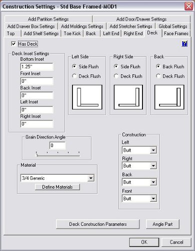Click the Back Inset field
This screenshot has height=251, width=195.
37,95
